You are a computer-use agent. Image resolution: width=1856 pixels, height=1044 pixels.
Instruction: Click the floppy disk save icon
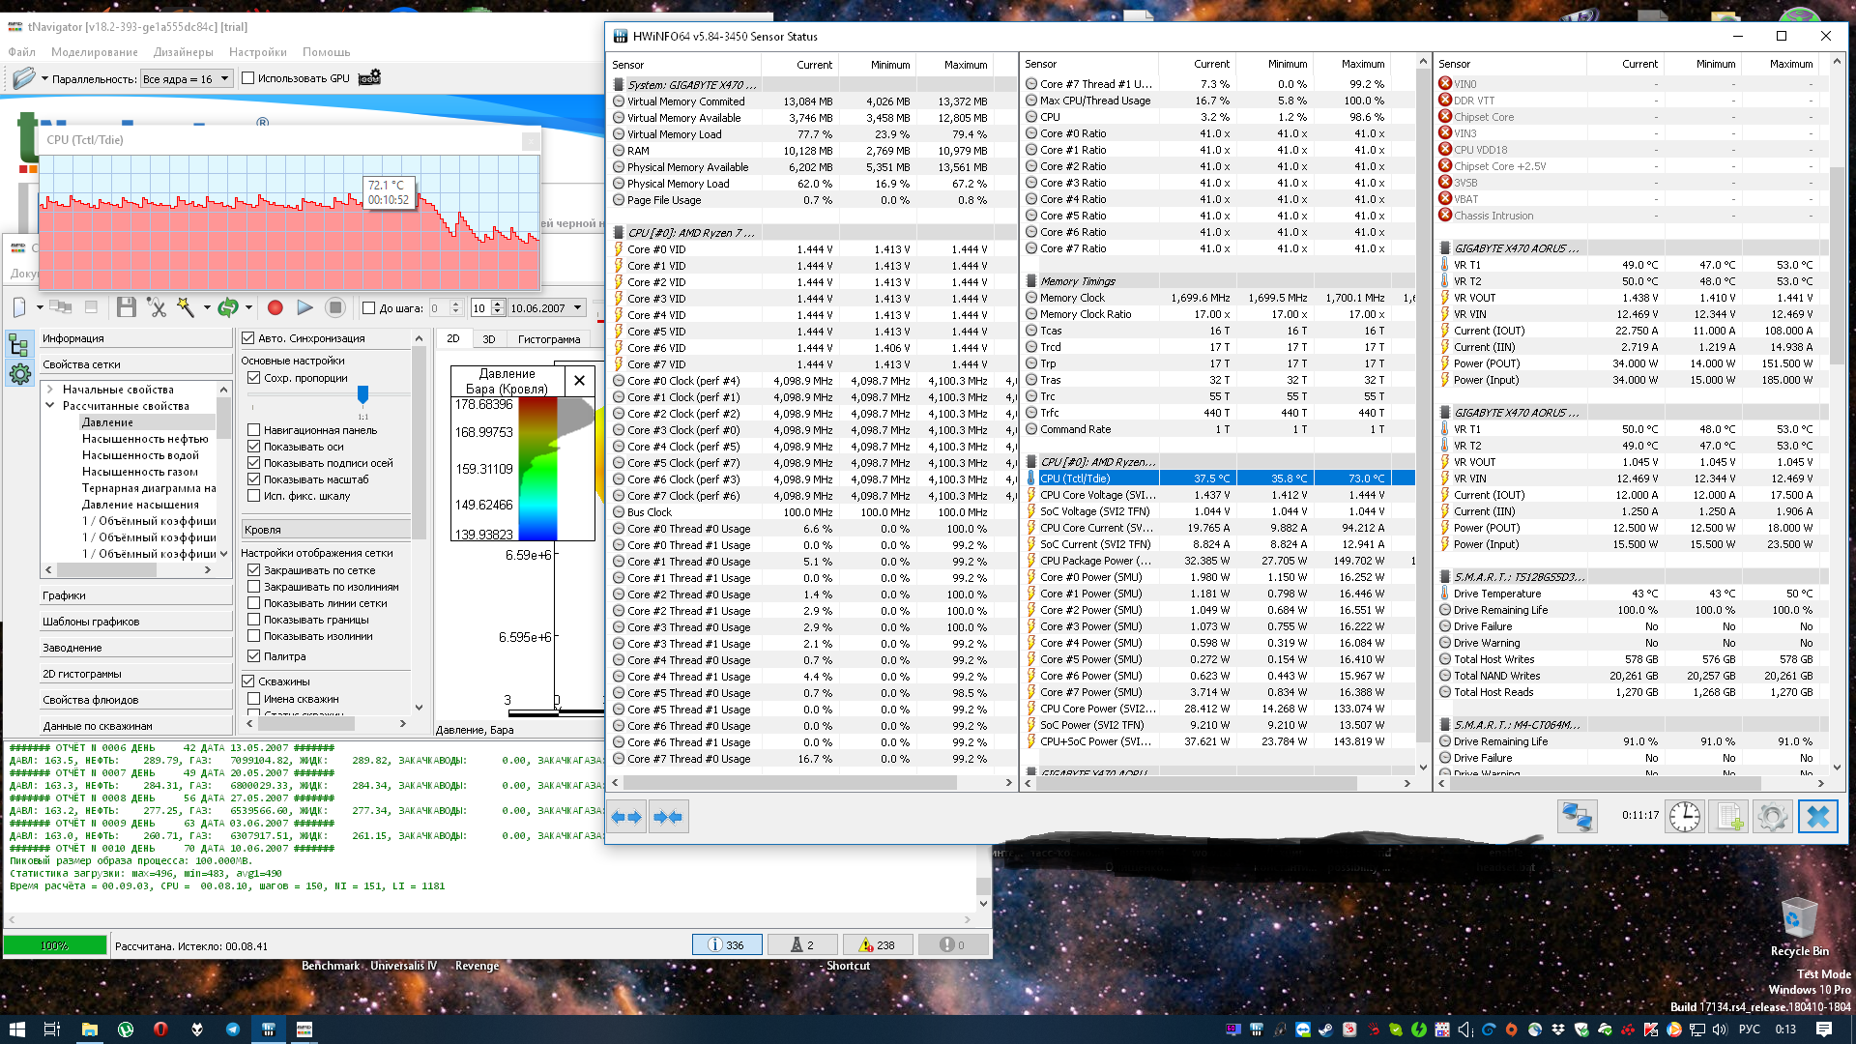point(126,307)
